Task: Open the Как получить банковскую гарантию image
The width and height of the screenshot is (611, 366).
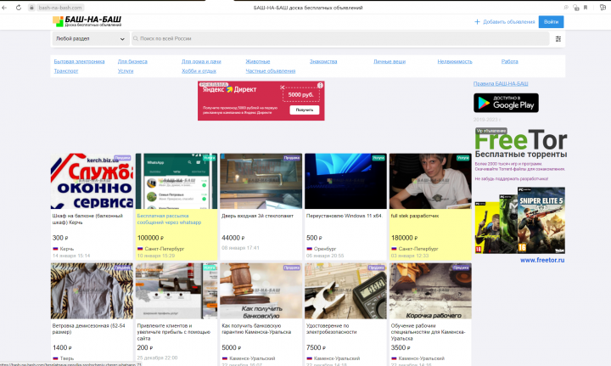Action: point(261,291)
